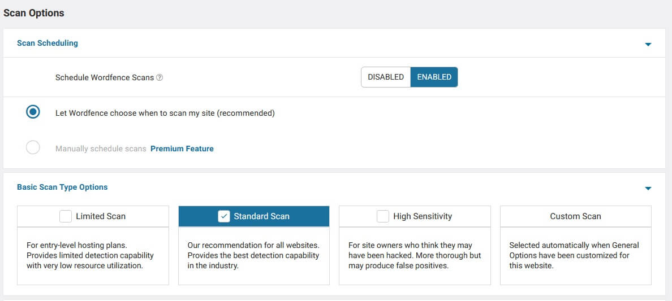672x301 pixels.
Task: Open the Premium Feature link
Action: point(182,149)
